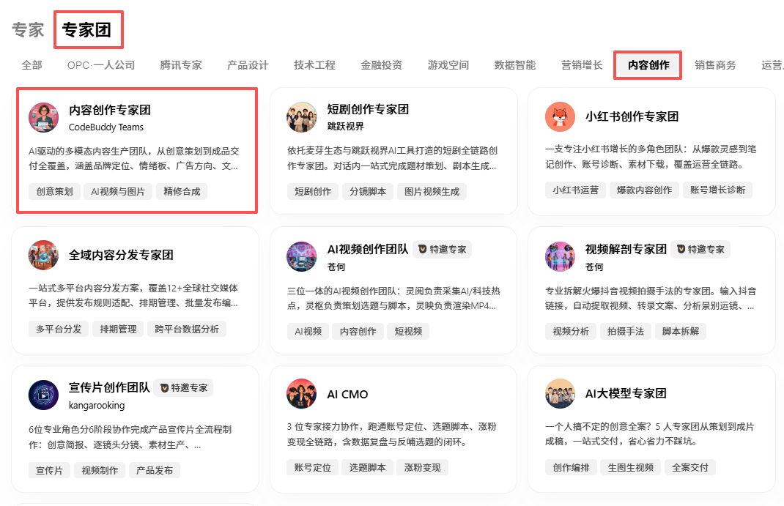Image resolution: width=784 pixels, height=506 pixels.
Task: Open 小红书创作专家团 card title
Action: pos(632,117)
